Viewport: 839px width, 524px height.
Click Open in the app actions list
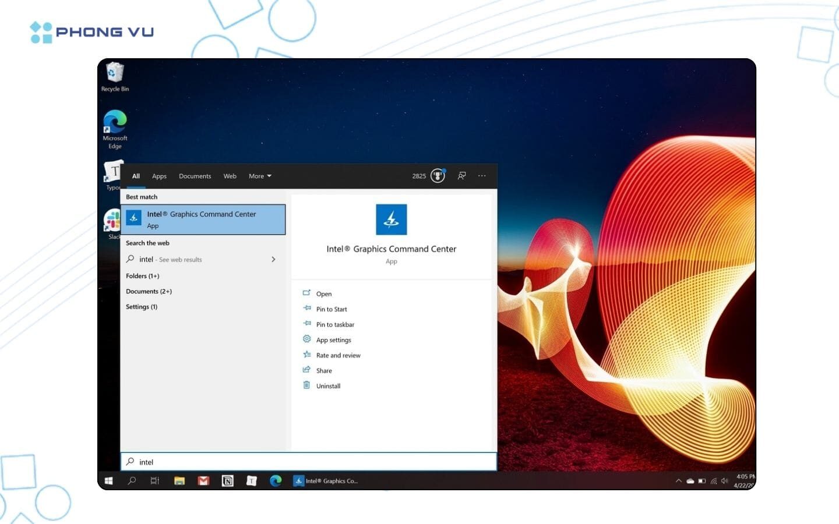pyautogui.click(x=324, y=294)
